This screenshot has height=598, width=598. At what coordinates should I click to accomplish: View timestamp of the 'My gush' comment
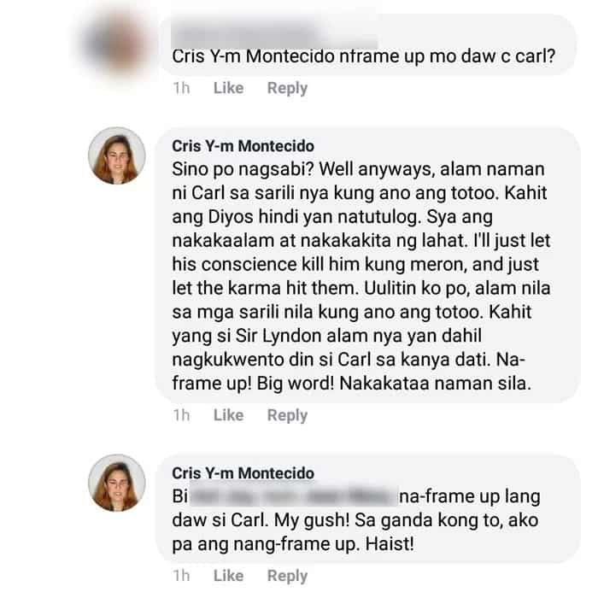(x=181, y=576)
